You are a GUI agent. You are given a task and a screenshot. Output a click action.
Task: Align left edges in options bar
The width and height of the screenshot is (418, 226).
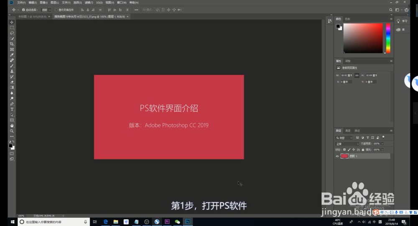coord(82,10)
